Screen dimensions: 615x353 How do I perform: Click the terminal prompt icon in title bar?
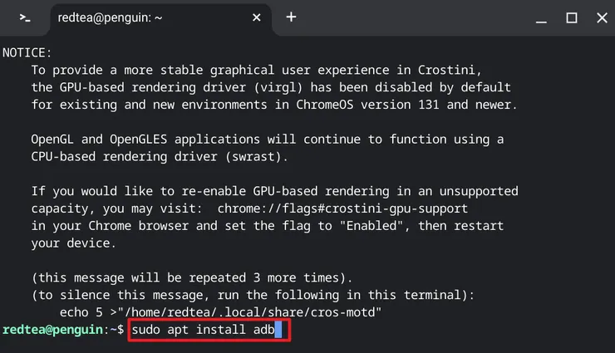coord(26,17)
